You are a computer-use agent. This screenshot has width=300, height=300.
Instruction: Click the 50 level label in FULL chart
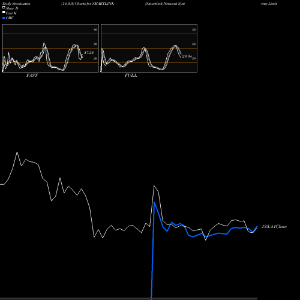pos(194,44)
